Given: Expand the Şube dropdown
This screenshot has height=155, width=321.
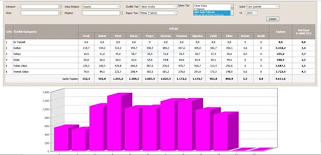Looking at the screenshot, I should pyautogui.click(x=262, y=7).
